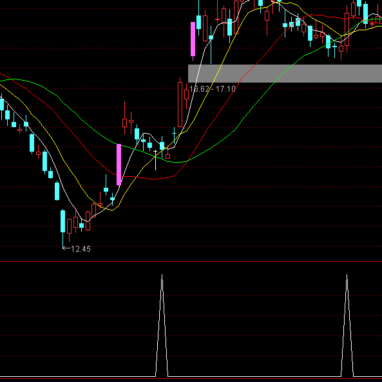Click the red divider between chart and indicator
The width and height of the screenshot is (382, 382).
pos(191,262)
